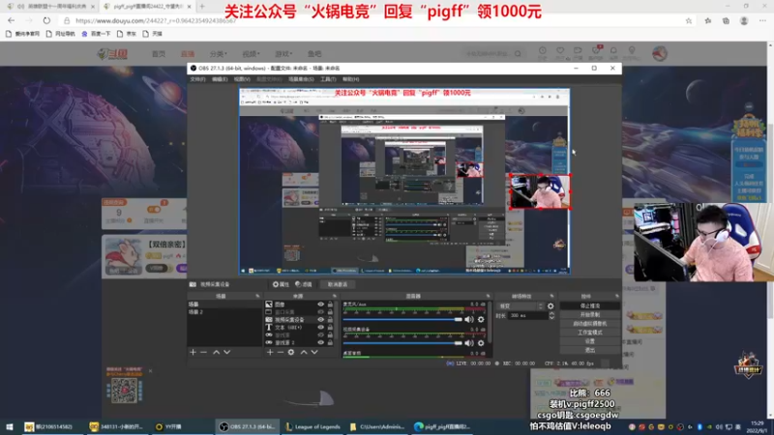Toggle lock on the 图像 source
This screenshot has width=774, height=435.
pos(330,304)
